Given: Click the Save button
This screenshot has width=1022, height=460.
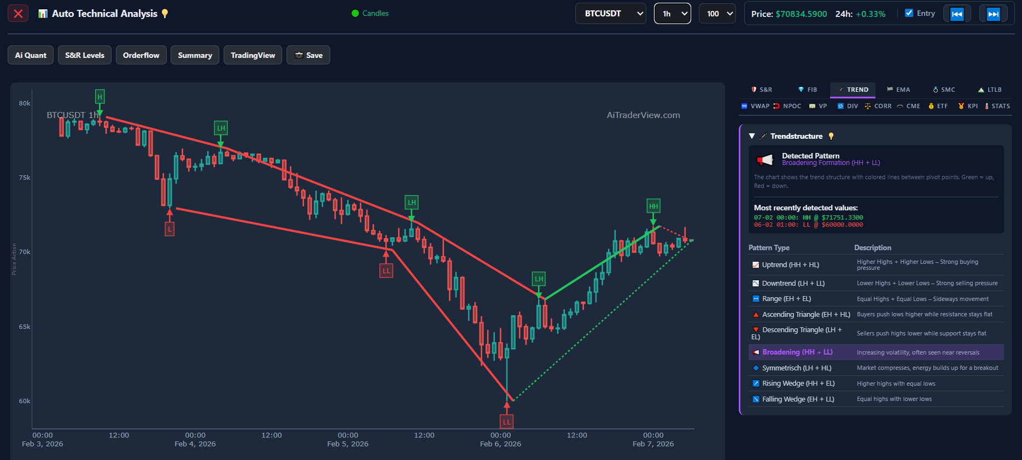Looking at the screenshot, I should tap(308, 55).
